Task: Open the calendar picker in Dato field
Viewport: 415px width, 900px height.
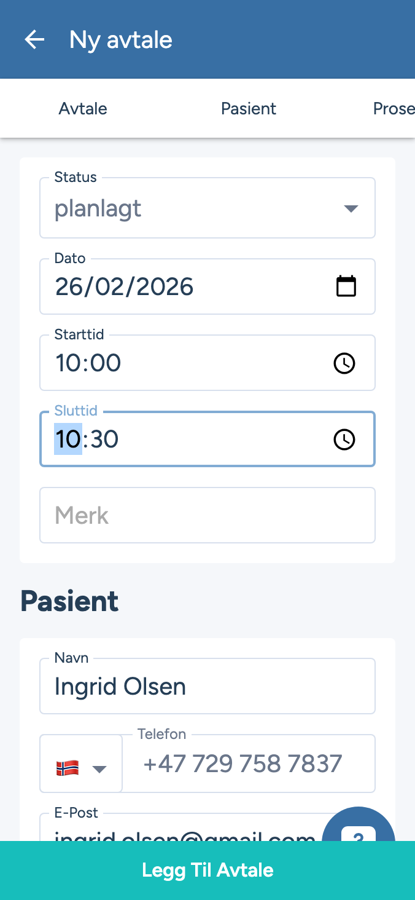Action: (346, 286)
